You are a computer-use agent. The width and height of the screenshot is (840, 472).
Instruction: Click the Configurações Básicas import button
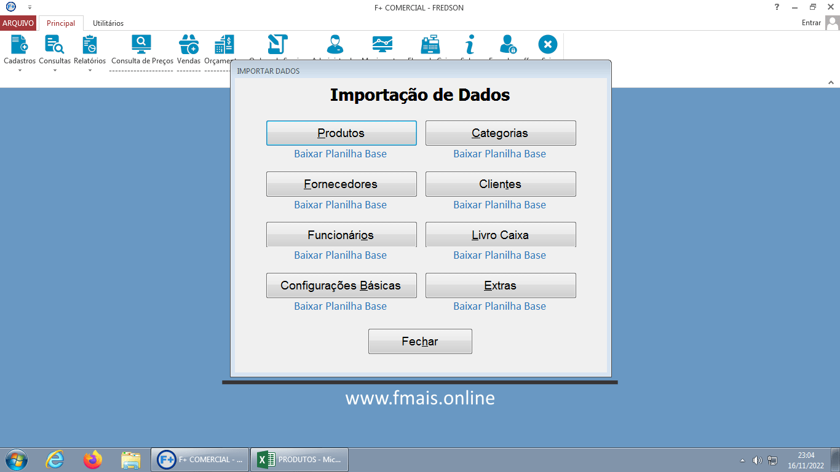tap(341, 285)
